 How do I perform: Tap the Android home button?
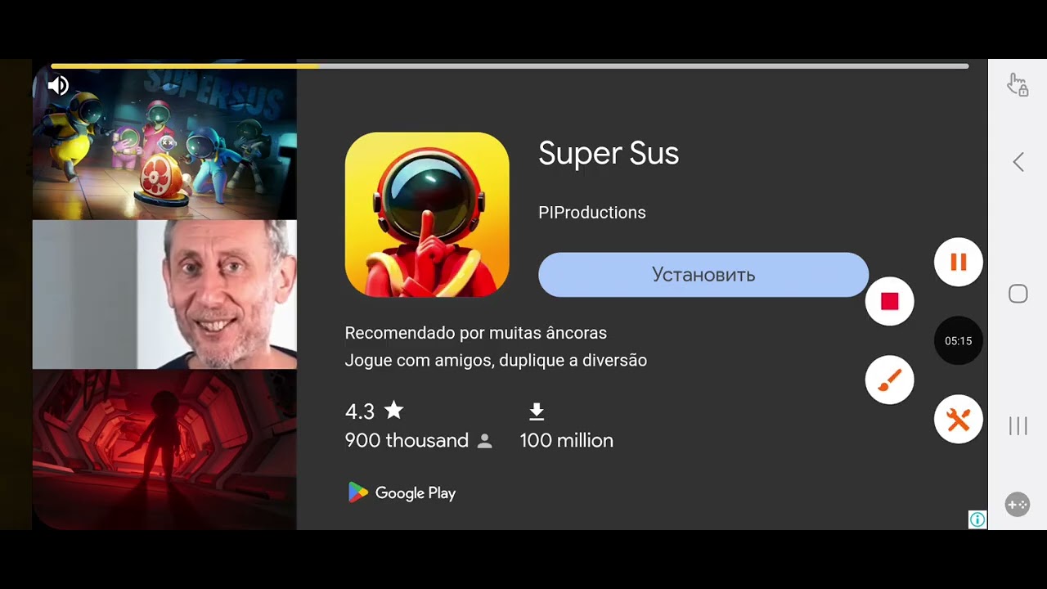[1018, 294]
